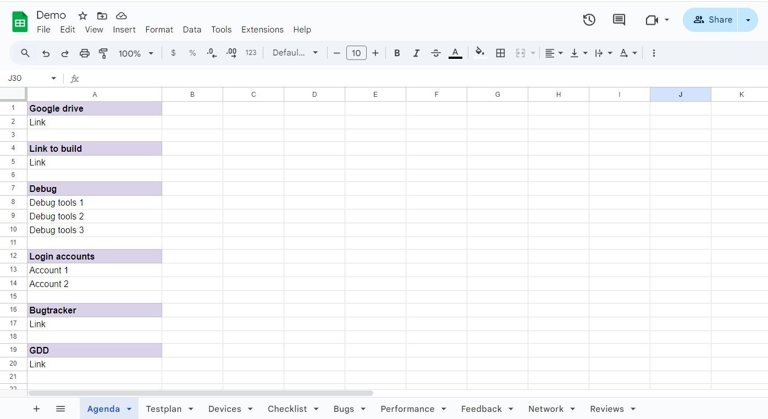Image resolution: width=768 pixels, height=419 pixels.
Task: Open the zoom 100% dropdown
Action: click(x=136, y=53)
